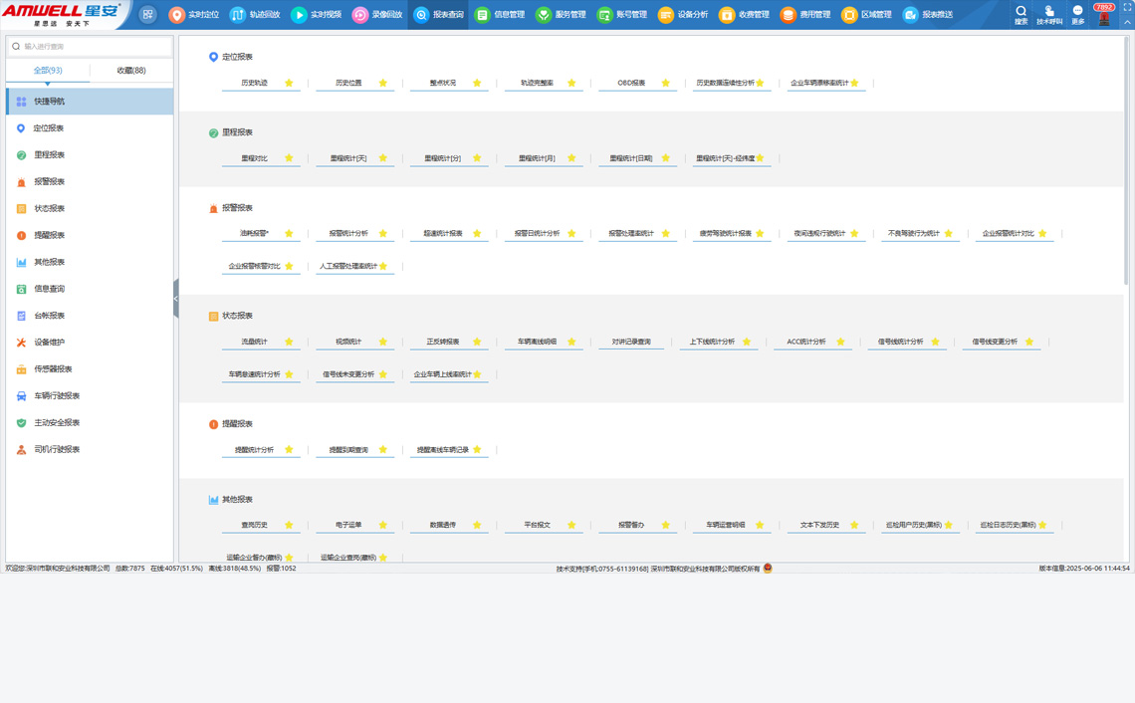This screenshot has width=1135, height=703.
Task: Collapse the left sidebar with the arrow handle
Action: click(x=176, y=299)
